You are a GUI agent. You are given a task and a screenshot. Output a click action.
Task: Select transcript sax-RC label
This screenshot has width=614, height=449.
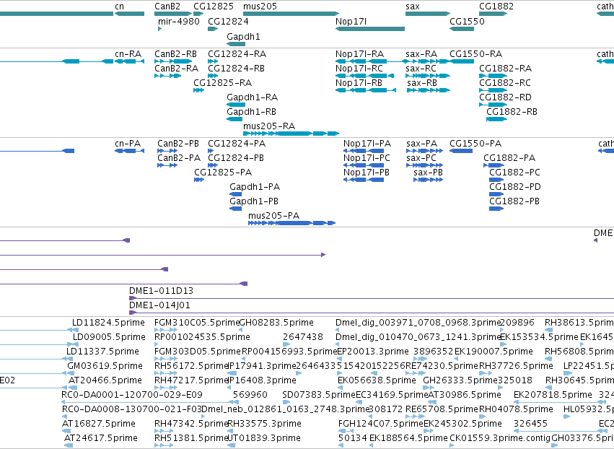(x=421, y=68)
